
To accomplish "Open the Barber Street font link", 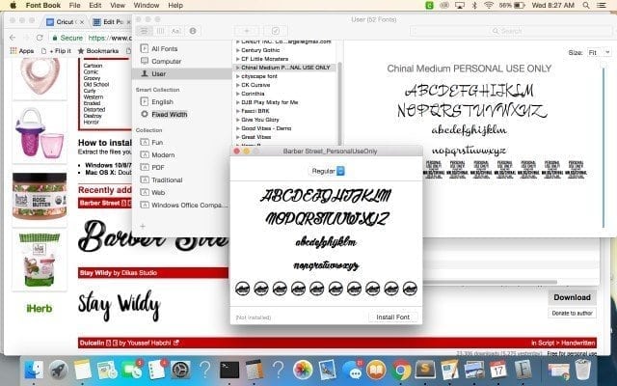I will click(x=99, y=204).
